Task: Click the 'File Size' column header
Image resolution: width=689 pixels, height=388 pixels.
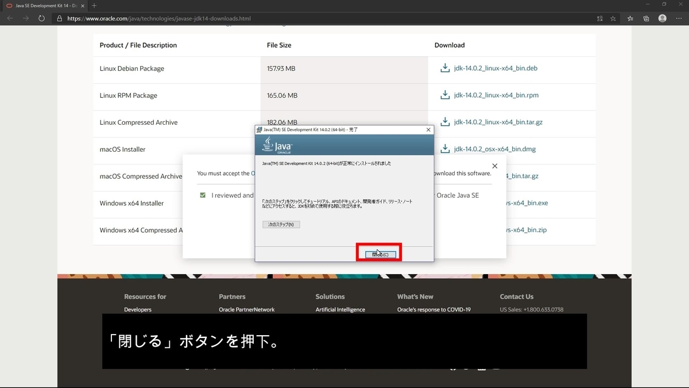Action: pyautogui.click(x=279, y=45)
